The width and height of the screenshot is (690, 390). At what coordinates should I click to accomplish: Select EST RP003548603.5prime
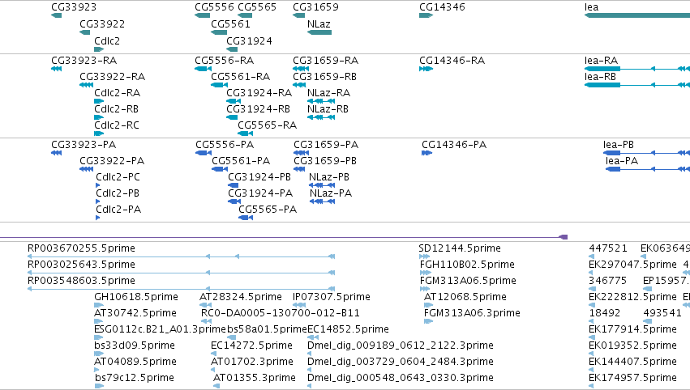[x=81, y=281]
